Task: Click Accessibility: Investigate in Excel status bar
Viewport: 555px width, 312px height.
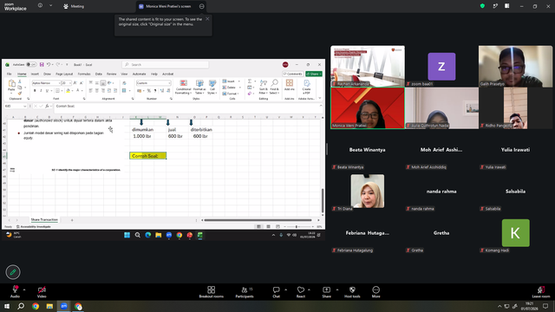Action: pos(33,227)
